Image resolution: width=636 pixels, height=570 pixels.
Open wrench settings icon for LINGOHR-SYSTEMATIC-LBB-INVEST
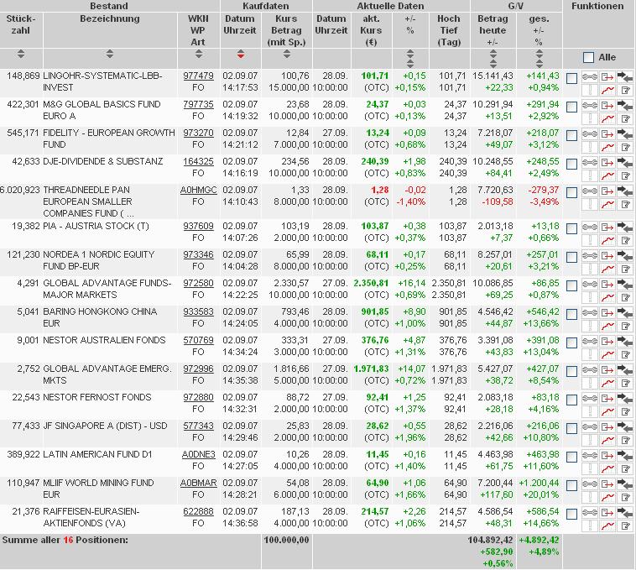point(589,77)
